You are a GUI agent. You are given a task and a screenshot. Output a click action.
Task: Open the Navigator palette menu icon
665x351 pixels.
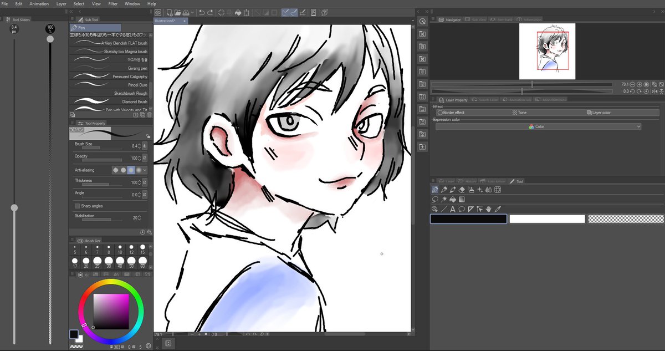[434, 19]
